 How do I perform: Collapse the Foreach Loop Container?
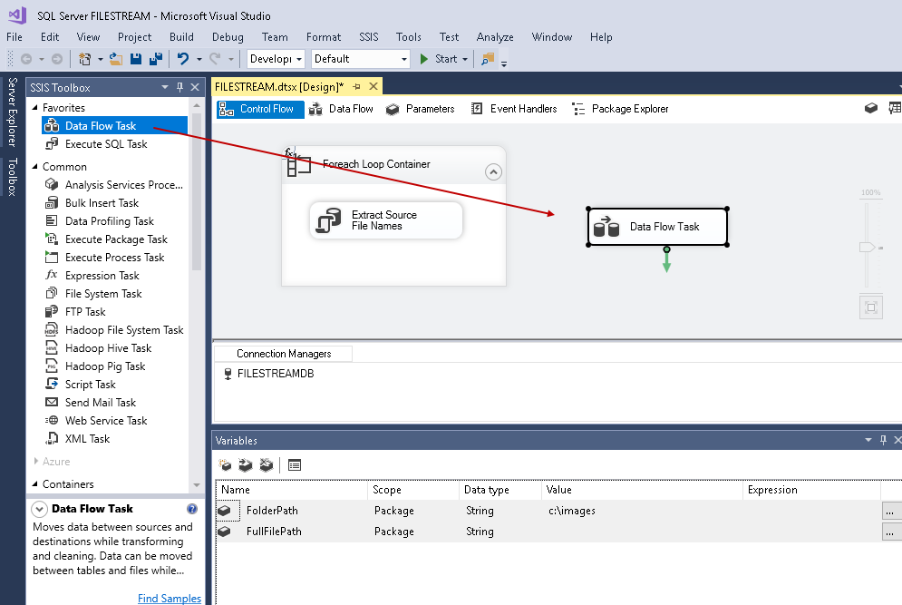(x=493, y=171)
